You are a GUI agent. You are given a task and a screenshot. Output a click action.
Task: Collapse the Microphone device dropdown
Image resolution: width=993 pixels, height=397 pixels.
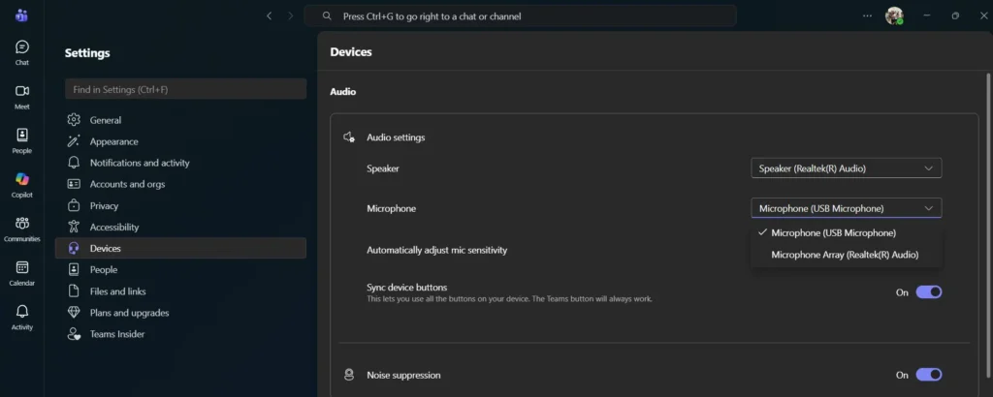coord(846,208)
